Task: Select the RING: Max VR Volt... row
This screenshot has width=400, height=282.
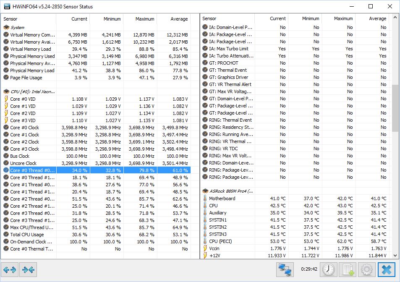Action: [x=295, y=156]
